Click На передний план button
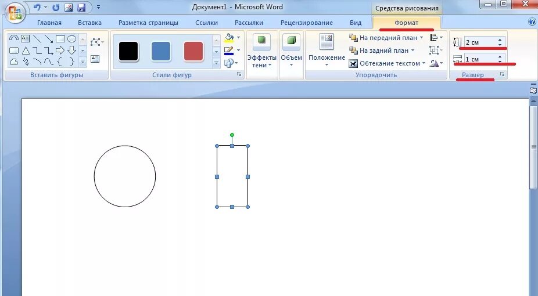The height and width of the screenshot is (296, 538). 386,38
